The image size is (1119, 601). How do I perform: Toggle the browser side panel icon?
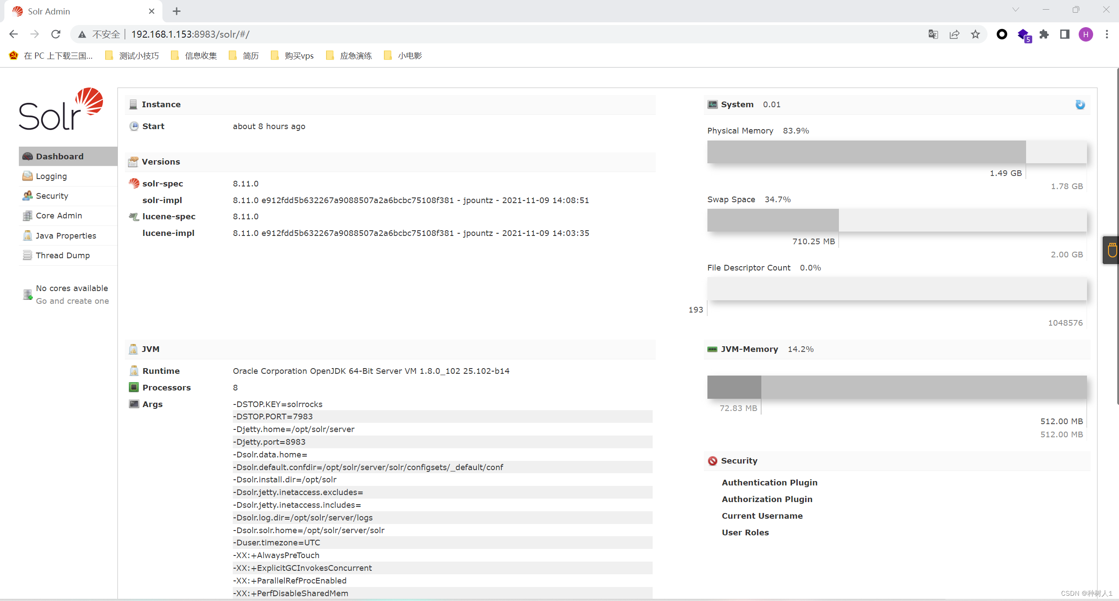[x=1065, y=34]
